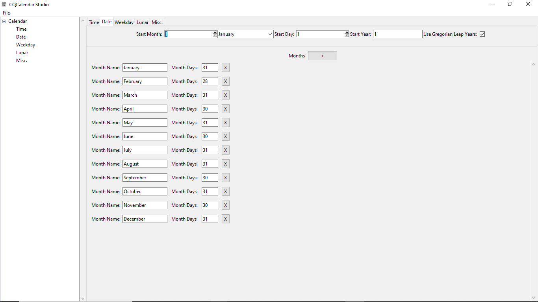The height and width of the screenshot is (302, 538).
Task: Click the Start Month number field
Action: (x=188, y=34)
